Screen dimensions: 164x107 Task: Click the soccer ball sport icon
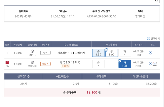pos(32,51)
